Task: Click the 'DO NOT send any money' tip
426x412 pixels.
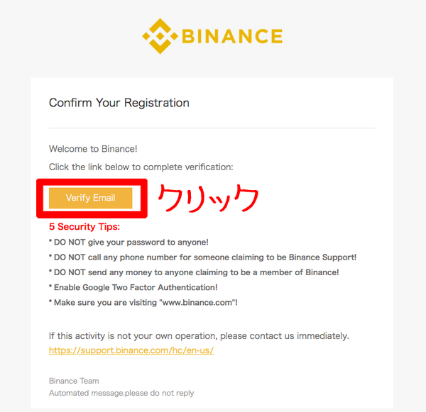Action: pyautogui.click(x=194, y=272)
